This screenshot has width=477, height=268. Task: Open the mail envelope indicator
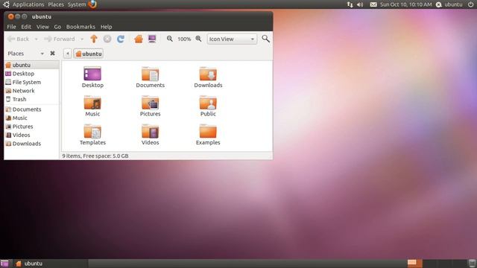click(x=373, y=4)
